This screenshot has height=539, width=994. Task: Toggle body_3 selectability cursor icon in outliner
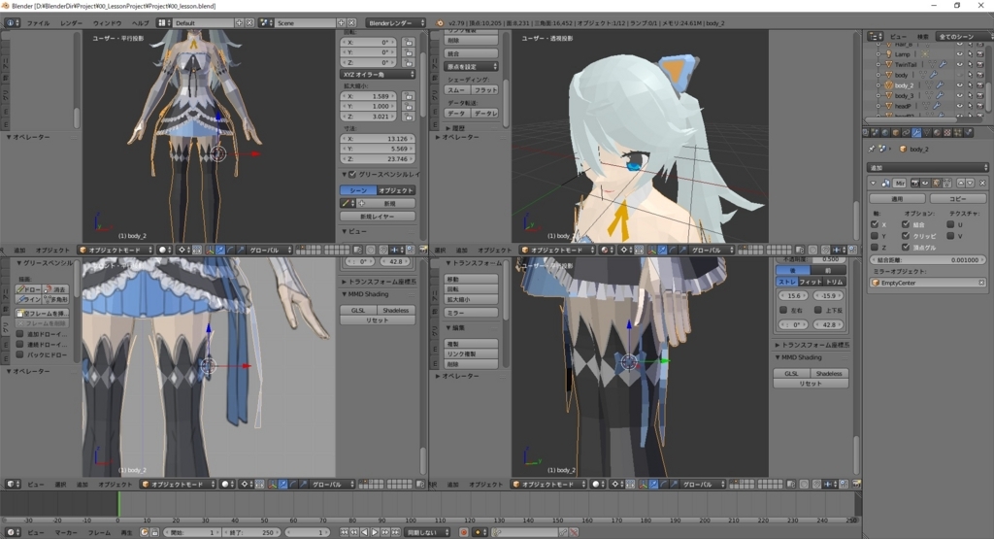pos(970,95)
